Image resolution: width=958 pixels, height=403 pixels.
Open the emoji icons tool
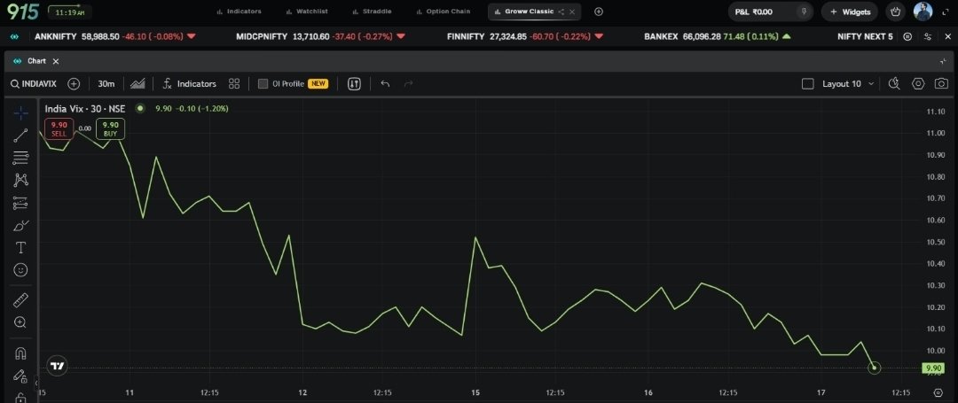tap(20, 270)
